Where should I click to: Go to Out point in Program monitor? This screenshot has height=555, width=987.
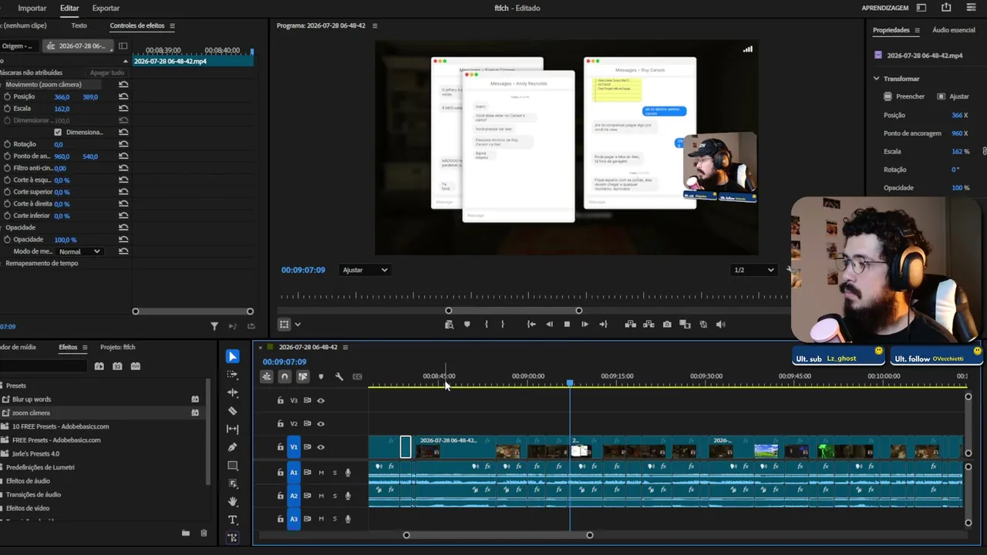(x=603, y=325)
